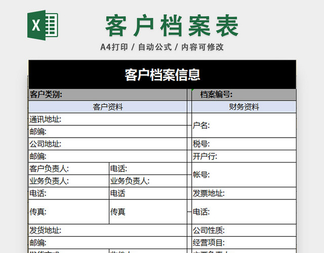Viewport: 324px width, 253px height.
Task: Select the middle-column 传真 cell
Action: (148, 212)
